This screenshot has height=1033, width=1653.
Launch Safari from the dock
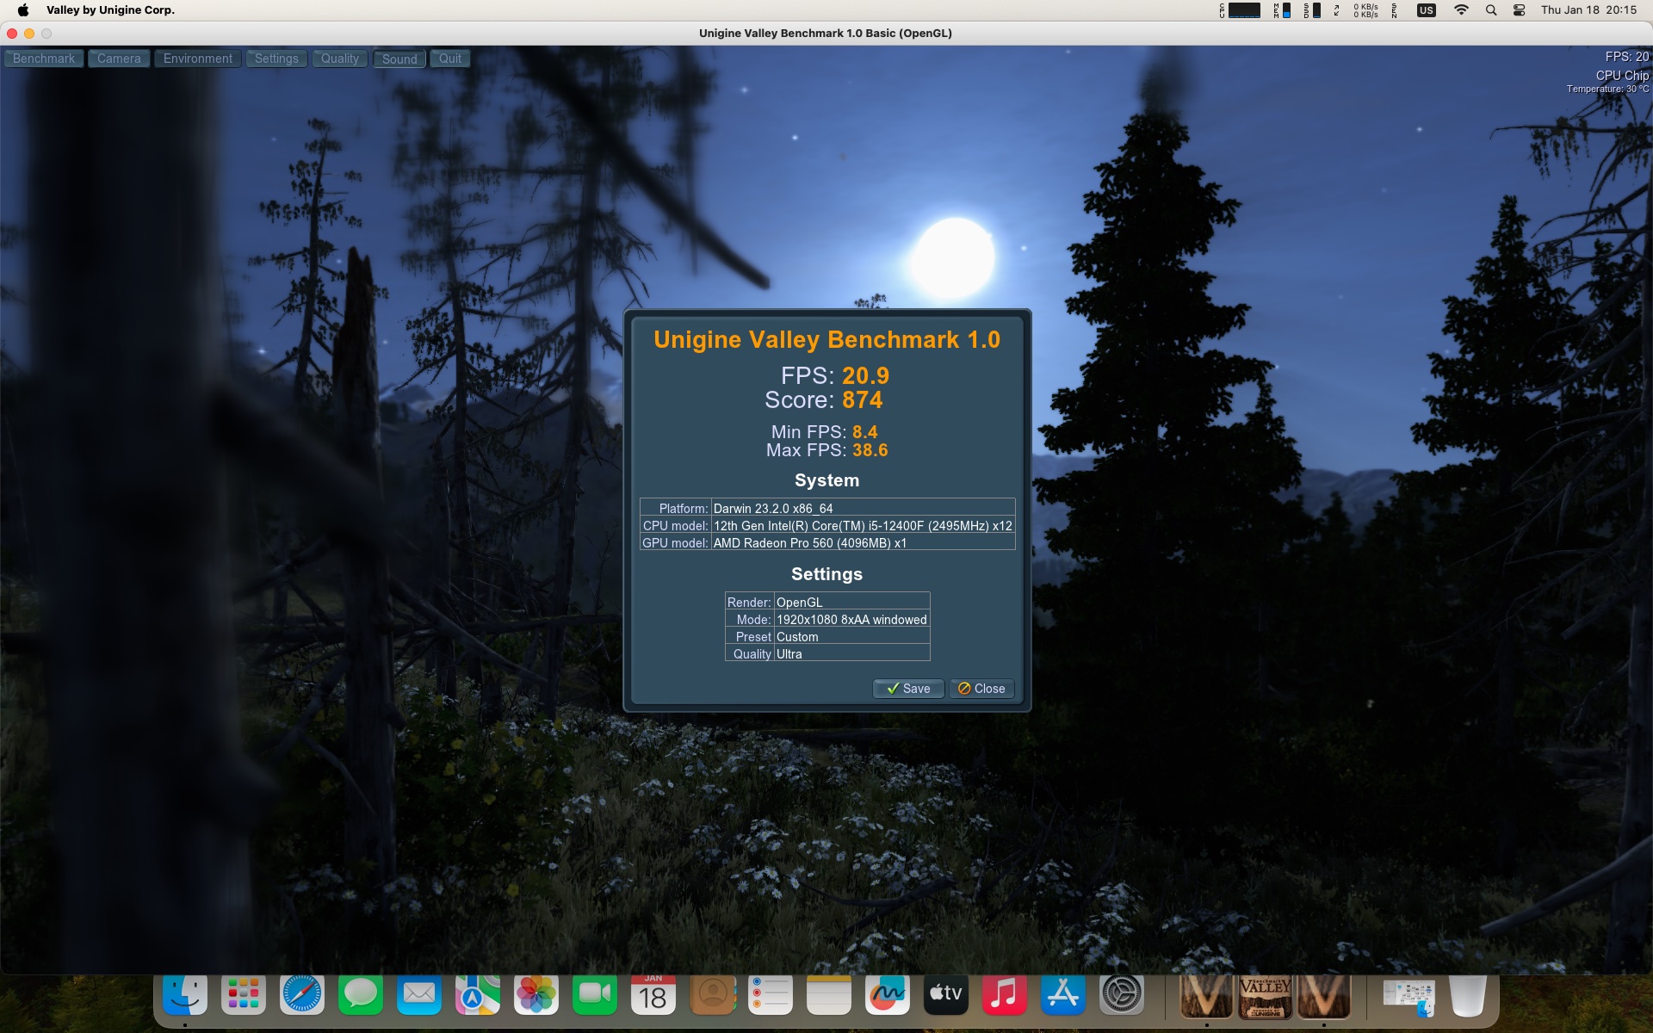tap(302, 995)
